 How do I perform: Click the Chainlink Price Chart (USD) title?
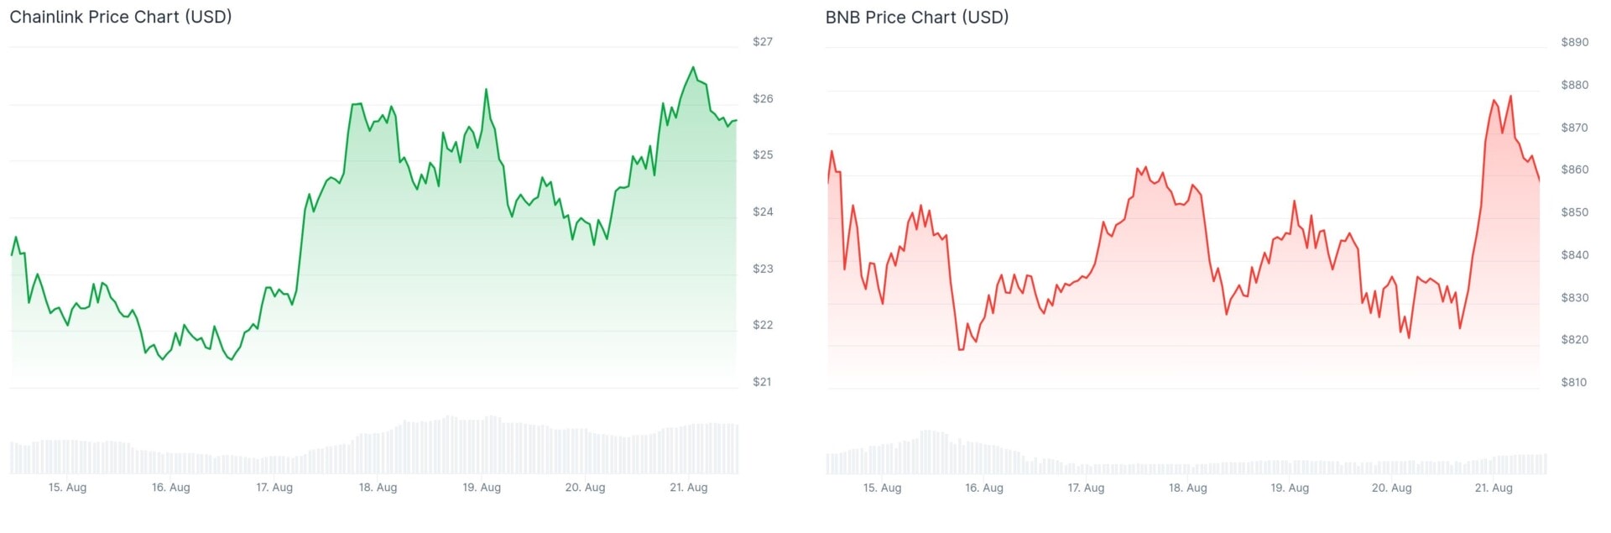pyautogui.click(x=120, y=17)
